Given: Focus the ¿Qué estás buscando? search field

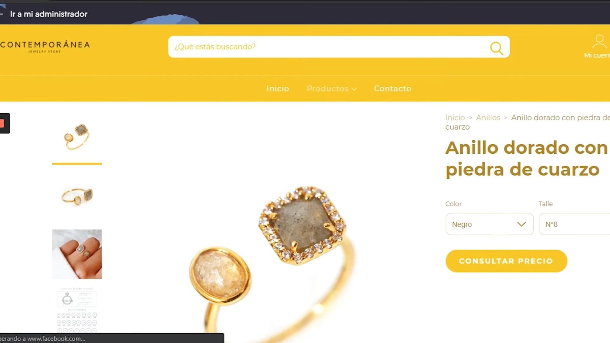Looking at the screenshot, I should 329,47.
